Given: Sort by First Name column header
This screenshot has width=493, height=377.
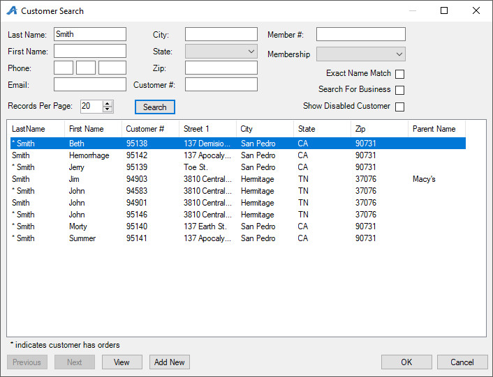Looking at the screenshot, I should pos(93,129).
